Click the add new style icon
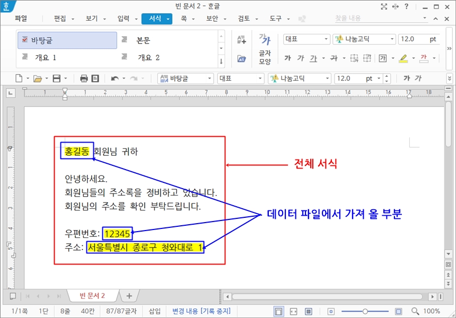456x318 pixels. [x=241, y=39]
